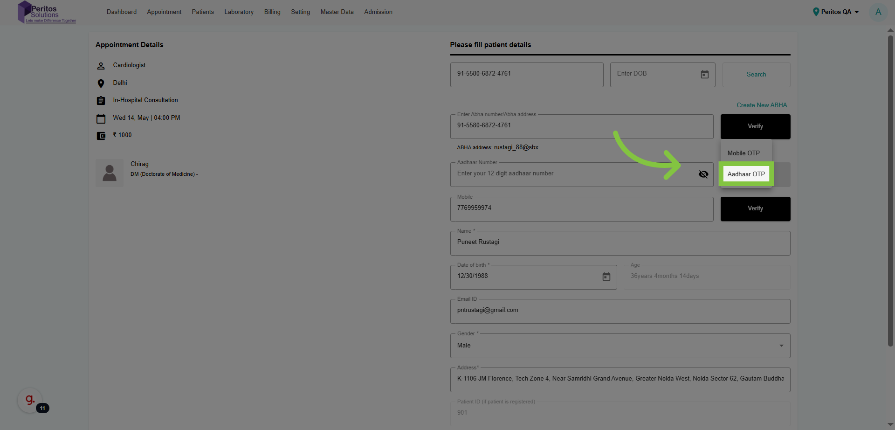The image size is (895, 430).
Task: Open the Laboratory menu
Action: click(239, 12)
